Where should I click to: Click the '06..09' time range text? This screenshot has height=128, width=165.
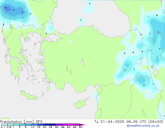[x=132, y=122]
